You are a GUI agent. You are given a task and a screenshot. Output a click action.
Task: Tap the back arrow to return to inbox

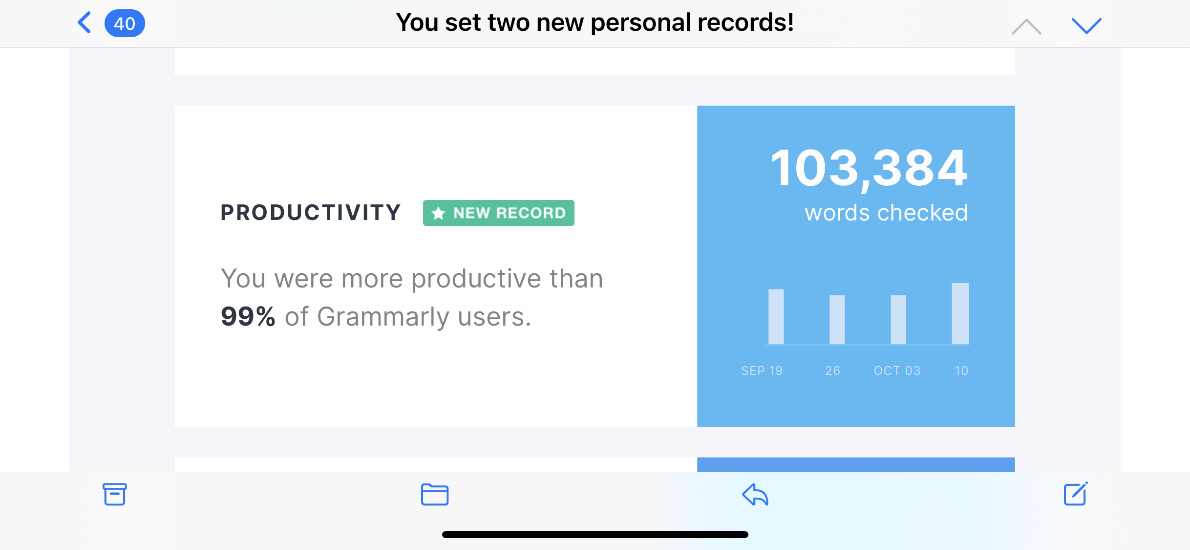85,23
